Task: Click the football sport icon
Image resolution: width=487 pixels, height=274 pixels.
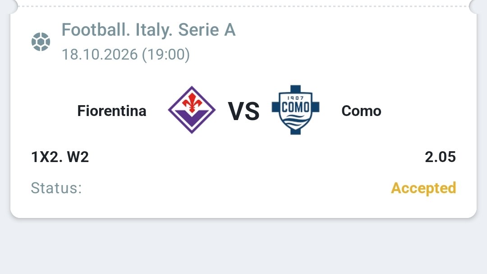Action: [x=41, y=42]
